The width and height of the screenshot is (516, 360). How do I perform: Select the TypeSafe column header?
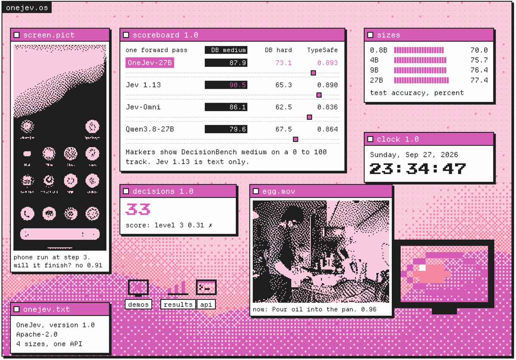(x=322, y=50)
